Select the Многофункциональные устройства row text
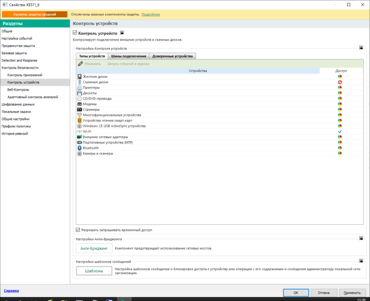The image size is (370, 301). [x=112, y=115]
